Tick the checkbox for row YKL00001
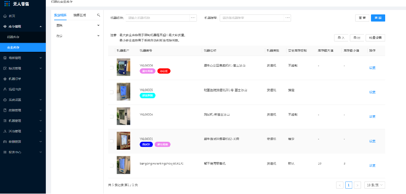 click(x=112, y=141)
